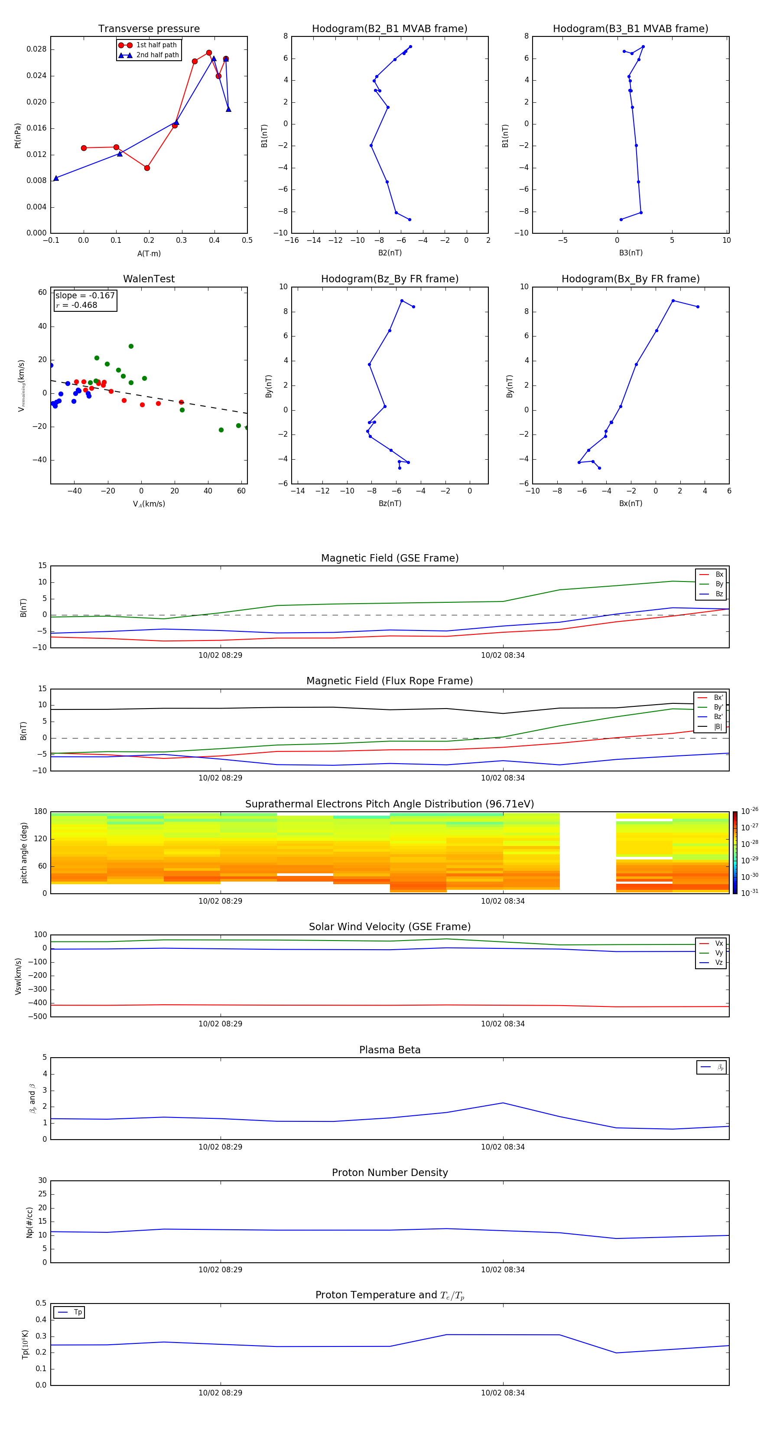The width and height of the screenshot is (780, 1431).
Task: Click the peak red point in Transverse pressure
Action: pos(209,53)
